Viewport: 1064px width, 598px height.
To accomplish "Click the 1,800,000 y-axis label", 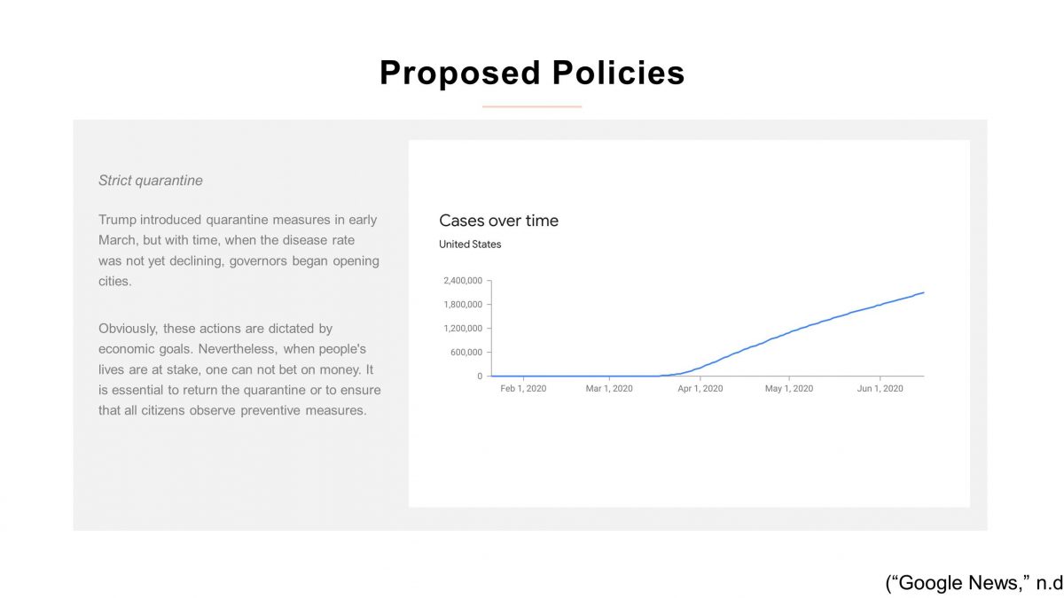I will (x=461, y=305).
